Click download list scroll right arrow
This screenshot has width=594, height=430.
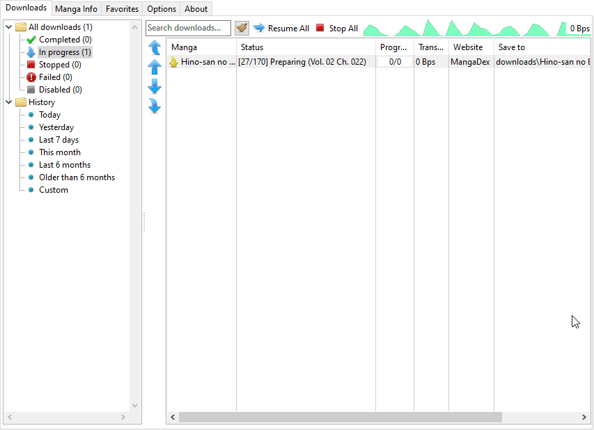tap(584, 417)
